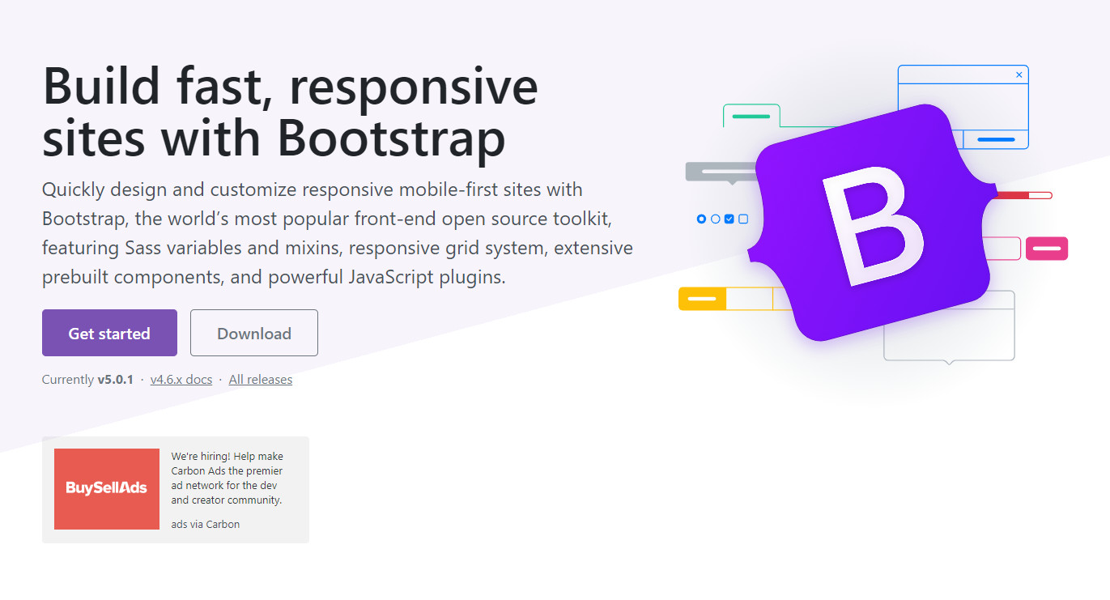Screen dimensions: 1110x600
Task: Follow the "ads via Carbon" link
Action: click(x=206, y=524)
